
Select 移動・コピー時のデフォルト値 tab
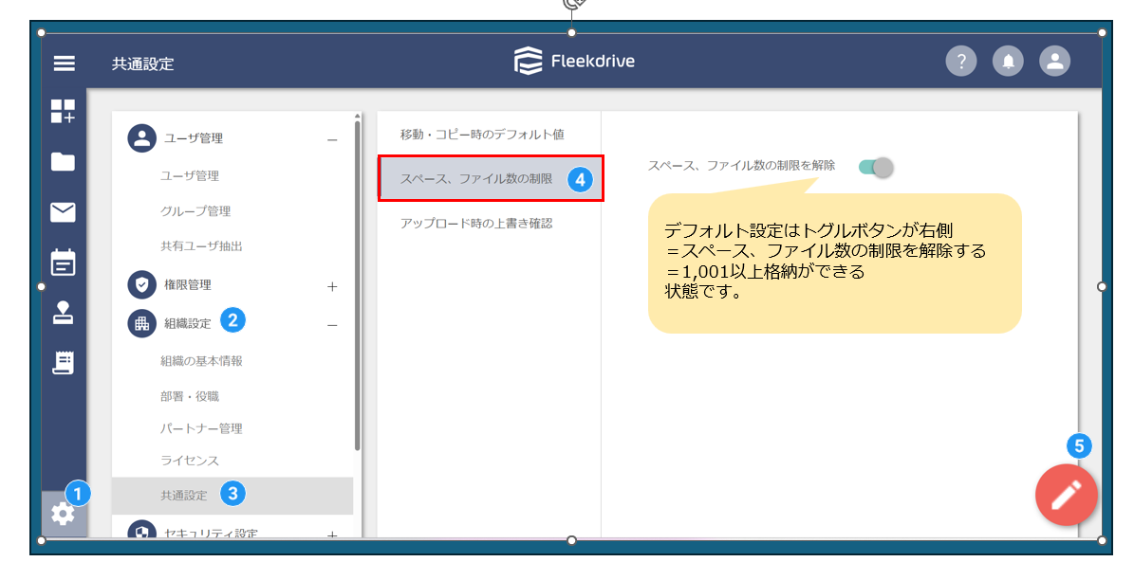click(x=482, y=135)
